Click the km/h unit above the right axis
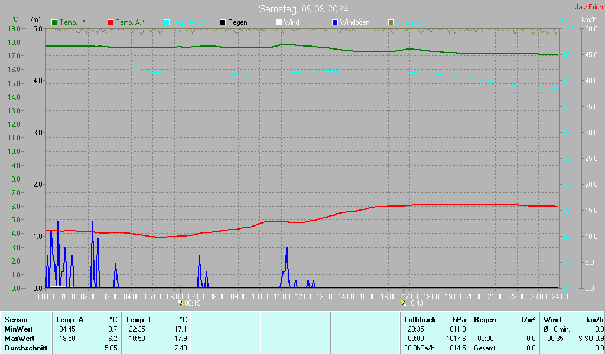The height and width of the screenshot is (354, 605). (589, 19)
